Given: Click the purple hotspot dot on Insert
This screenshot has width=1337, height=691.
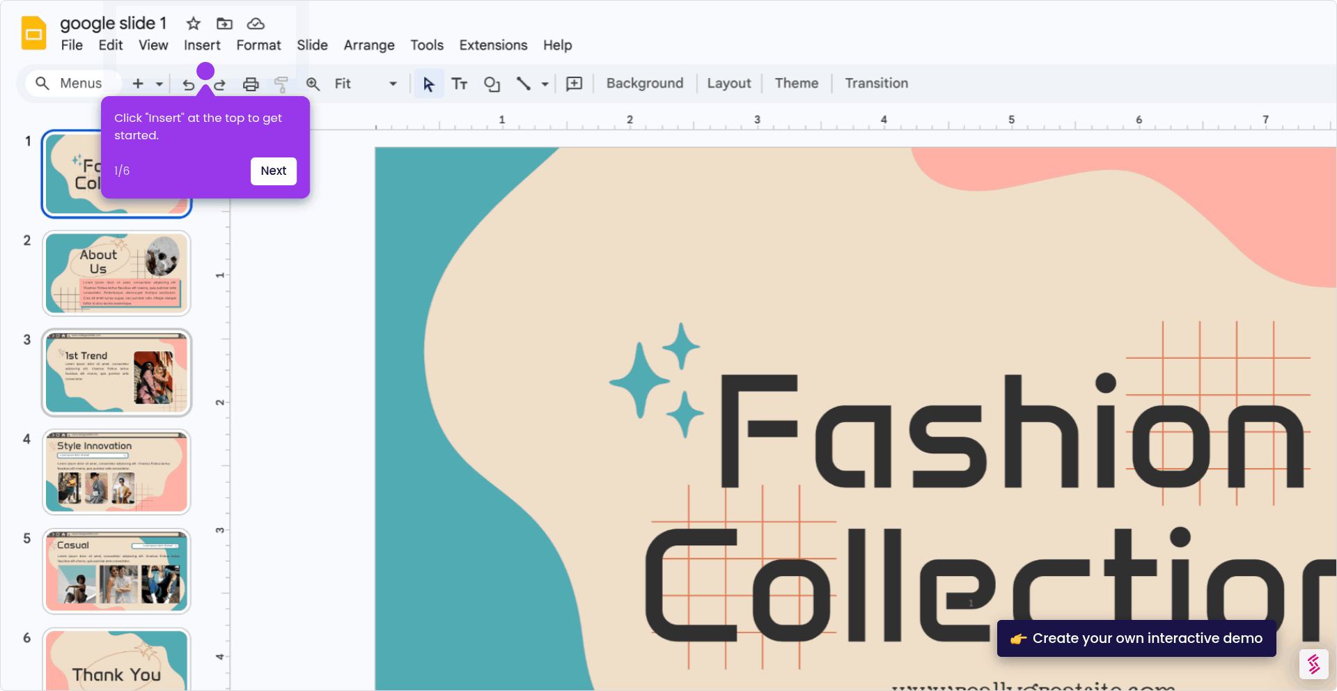Looking at the screenshot, I should pyautogui.click(x=205, y=70).
